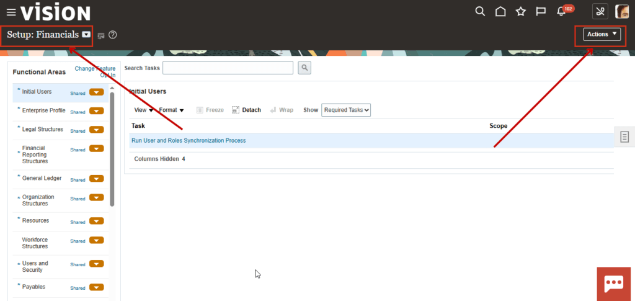
Task: Select Legal Structures functional area
Action: [43, 129]
